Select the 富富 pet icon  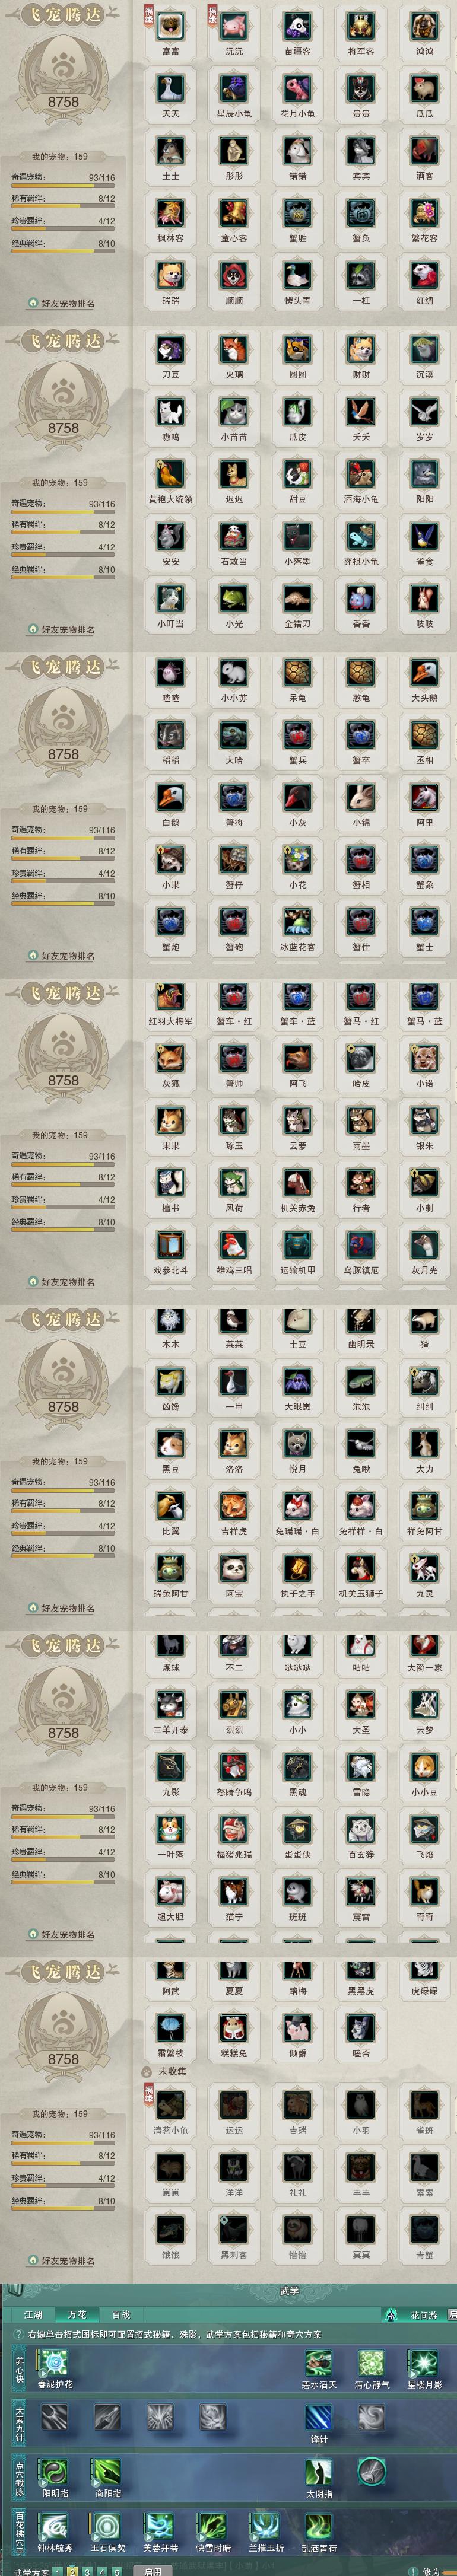pyautogui.click(x=170, y=26)
